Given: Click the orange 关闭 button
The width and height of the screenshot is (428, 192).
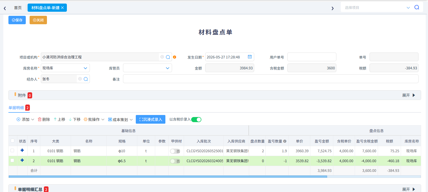Looking at the screenshot, I should click(x=38, y=20).
